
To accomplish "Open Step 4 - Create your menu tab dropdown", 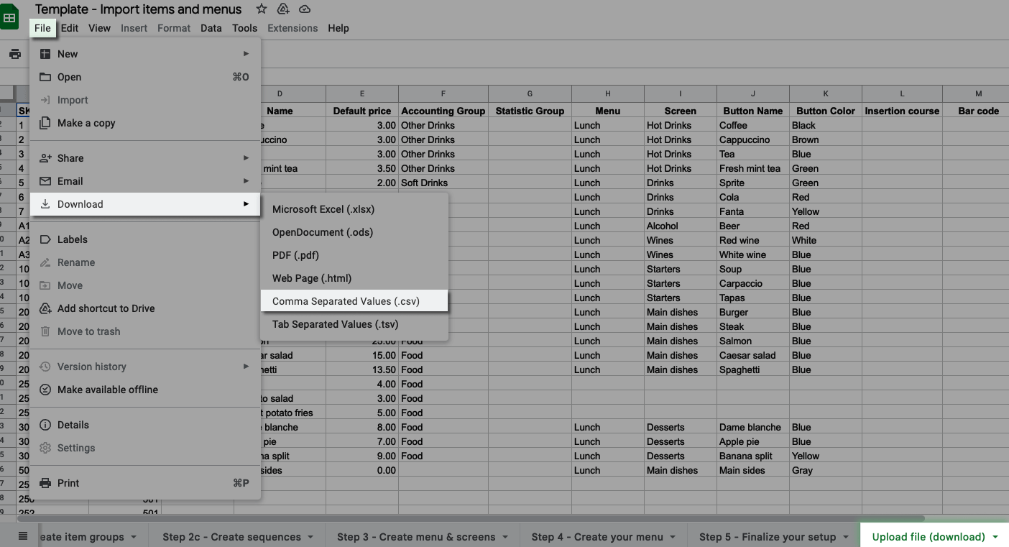I will (671, 537).
